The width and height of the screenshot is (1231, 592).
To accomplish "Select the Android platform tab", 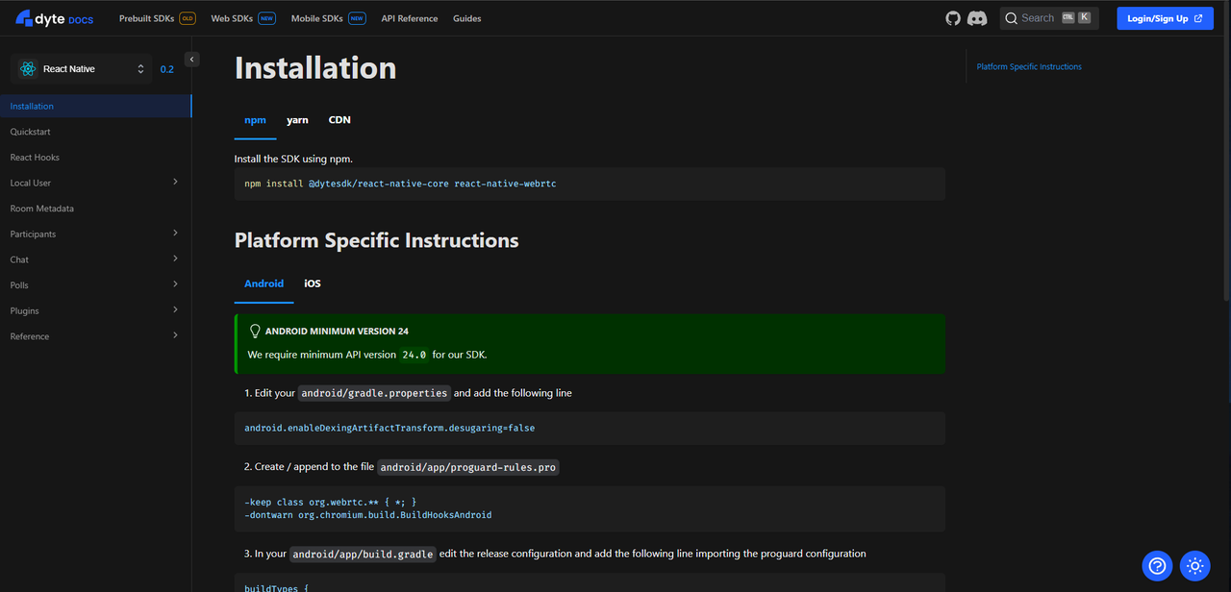I will (x=264, y=284).
